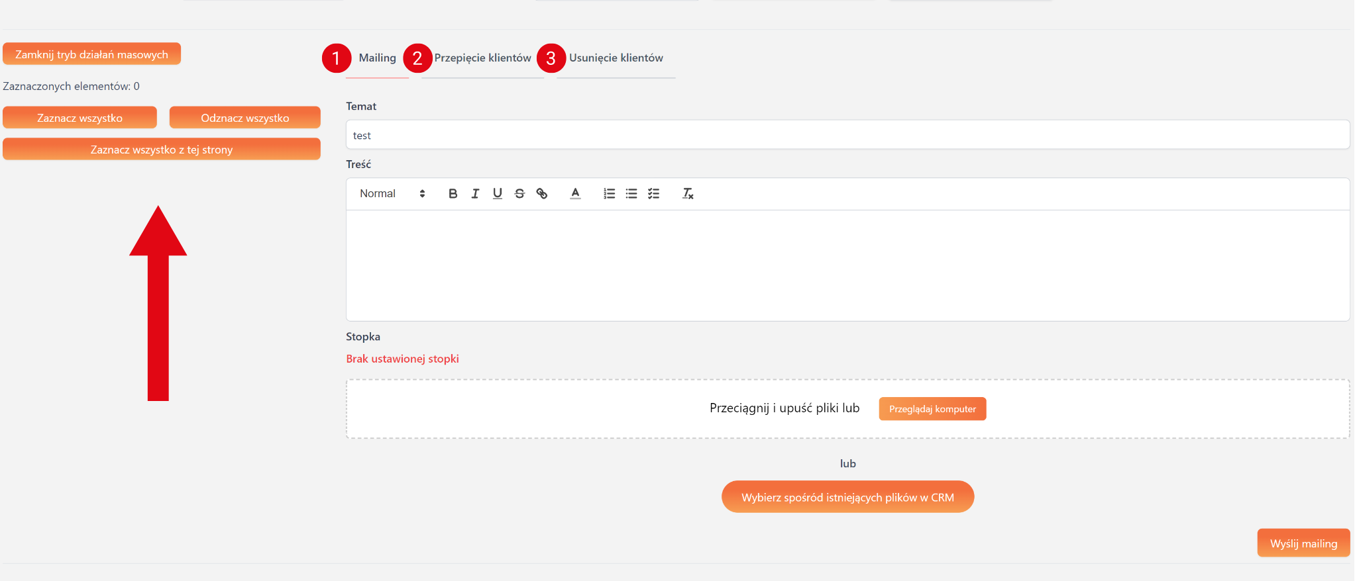Apply underline formatting to text
Image resolution: width=1357 pixels, height=581 pixels.
click(x=498, y=194)
